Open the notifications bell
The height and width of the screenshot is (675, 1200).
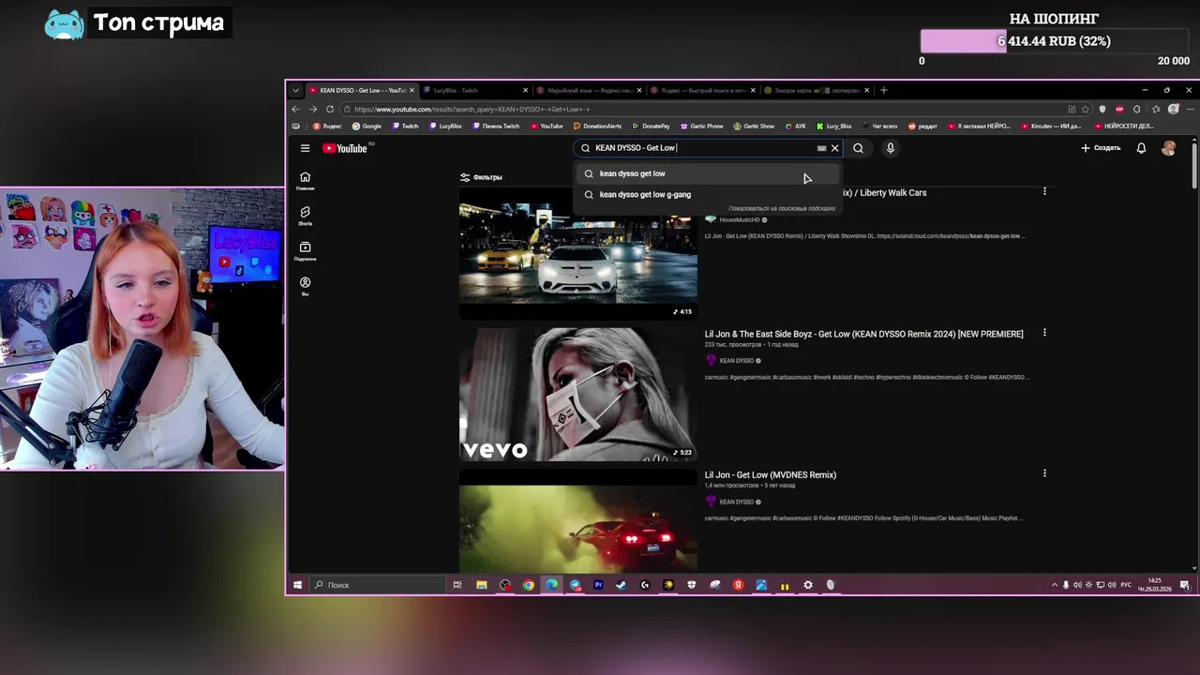click(x=1141, y=148)
